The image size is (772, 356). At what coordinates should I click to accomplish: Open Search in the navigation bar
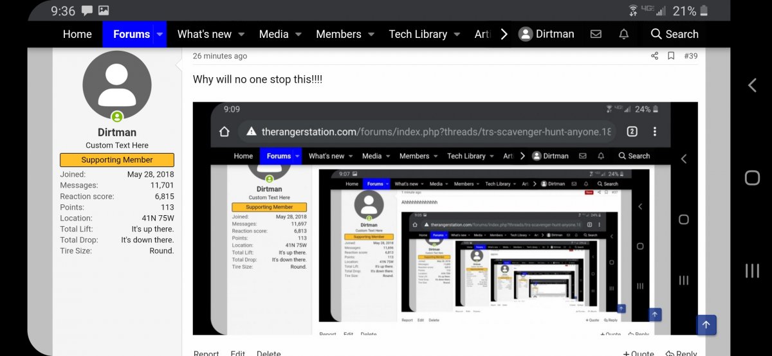[x=674, y=34]
